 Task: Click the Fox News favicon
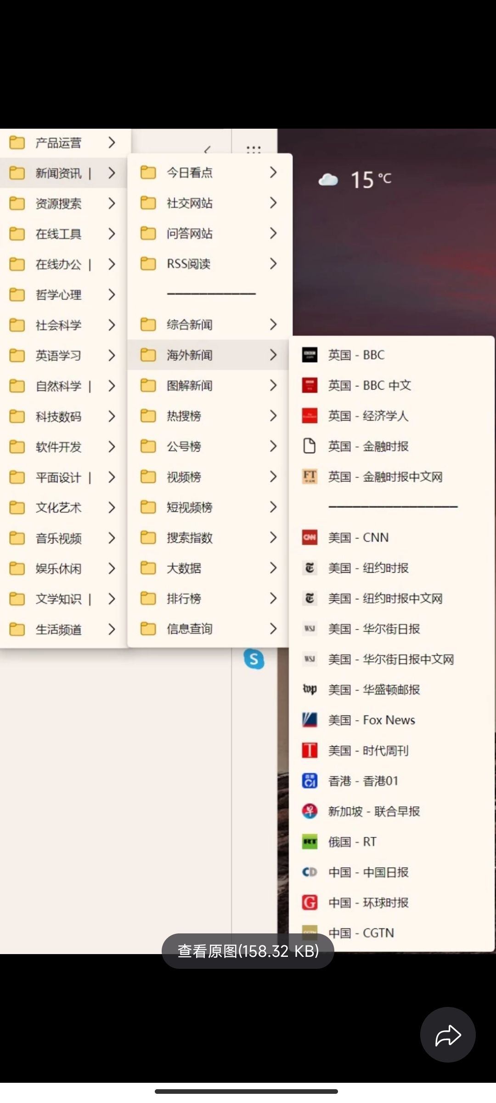tap(310, 720)
